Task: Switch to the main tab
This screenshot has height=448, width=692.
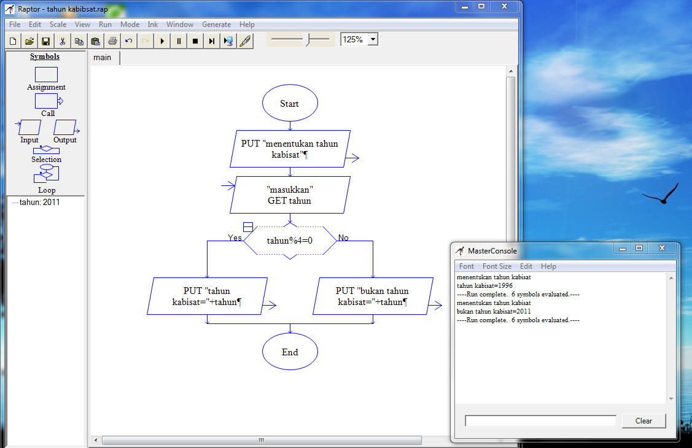Action: pos(103,57)
